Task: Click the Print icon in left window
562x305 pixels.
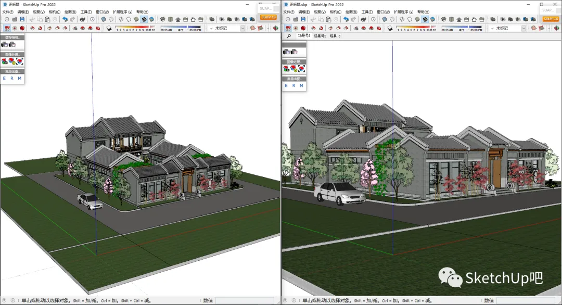Action: (x=82, y=19)
